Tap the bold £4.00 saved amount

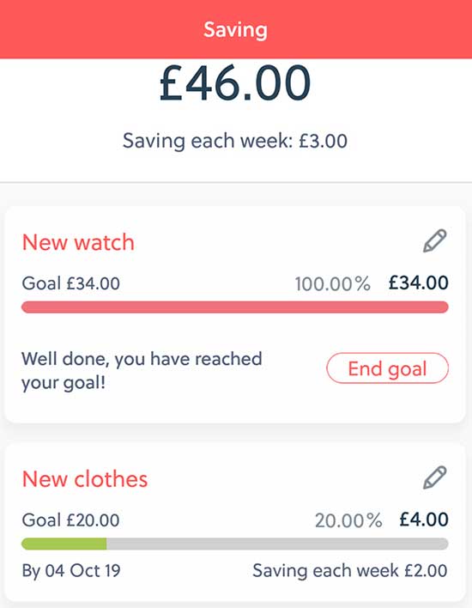point(424,520)
